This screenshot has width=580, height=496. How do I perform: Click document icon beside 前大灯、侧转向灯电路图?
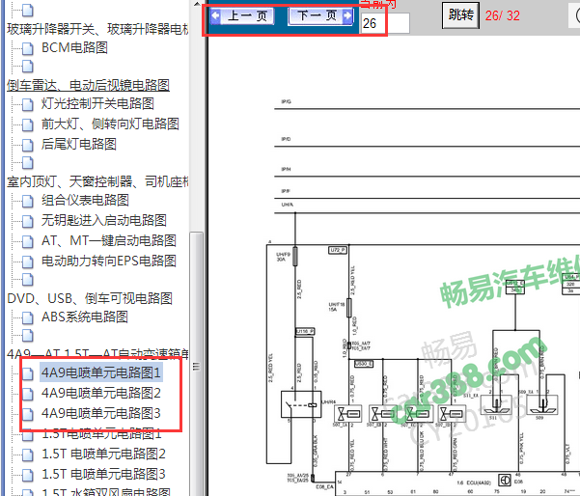pos(27,124)
